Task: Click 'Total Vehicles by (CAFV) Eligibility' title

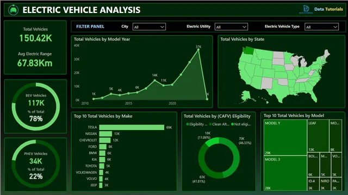Action: tap(217, 116)
